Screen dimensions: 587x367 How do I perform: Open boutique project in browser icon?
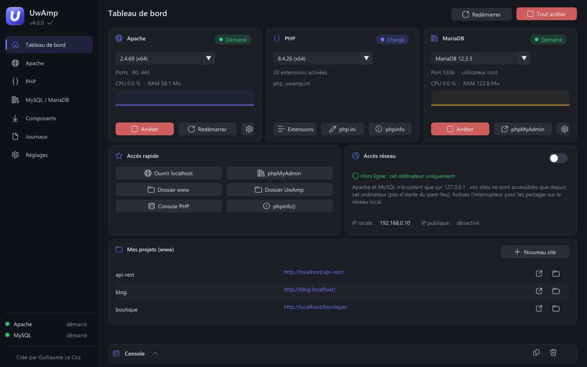[x=539, y=309]
